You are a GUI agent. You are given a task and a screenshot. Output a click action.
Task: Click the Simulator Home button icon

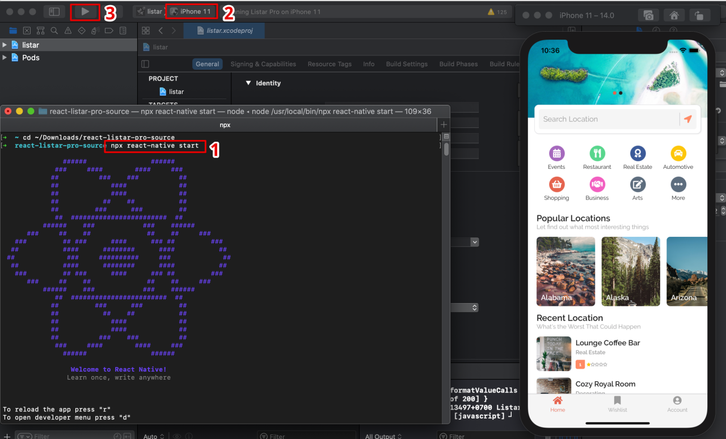click(x=674, y=15)
